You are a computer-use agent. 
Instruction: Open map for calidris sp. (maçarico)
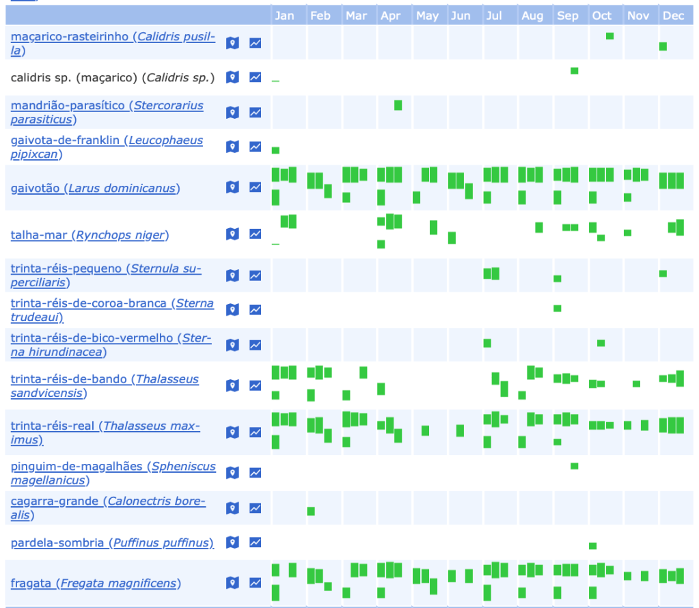click(232, 77)
